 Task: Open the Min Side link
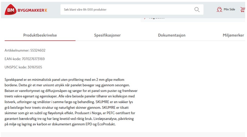click(x=229, y=9)
